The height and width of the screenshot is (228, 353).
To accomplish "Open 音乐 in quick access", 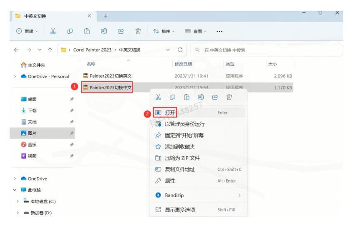I will click(x=29, y=145).
